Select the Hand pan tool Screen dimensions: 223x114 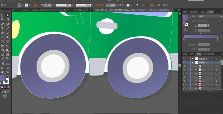[x=2, y=72]
